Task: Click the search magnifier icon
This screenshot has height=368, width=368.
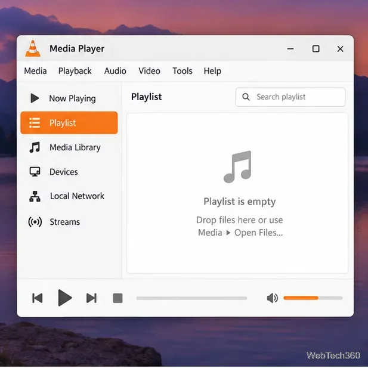Action: click(x=246, y=97)
